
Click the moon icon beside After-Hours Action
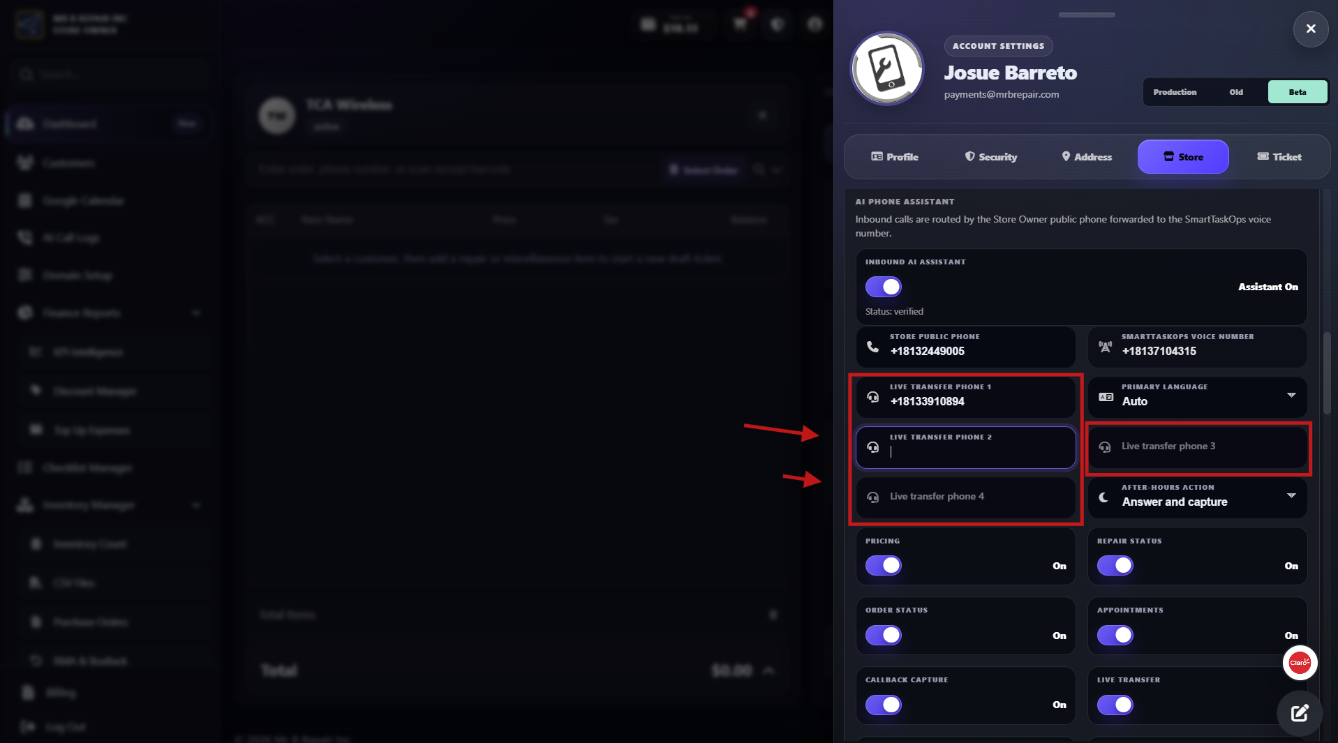(x=1103, y=497)
